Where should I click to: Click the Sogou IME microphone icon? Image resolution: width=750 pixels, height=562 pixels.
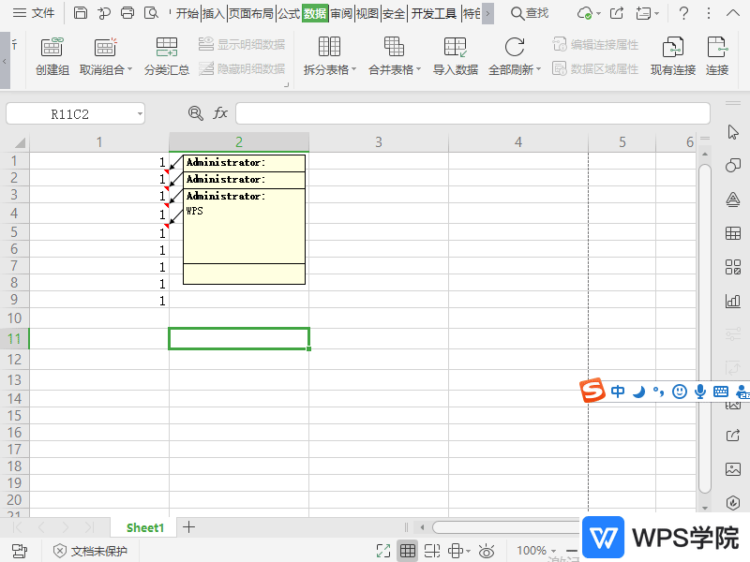[x=699, y=392]
